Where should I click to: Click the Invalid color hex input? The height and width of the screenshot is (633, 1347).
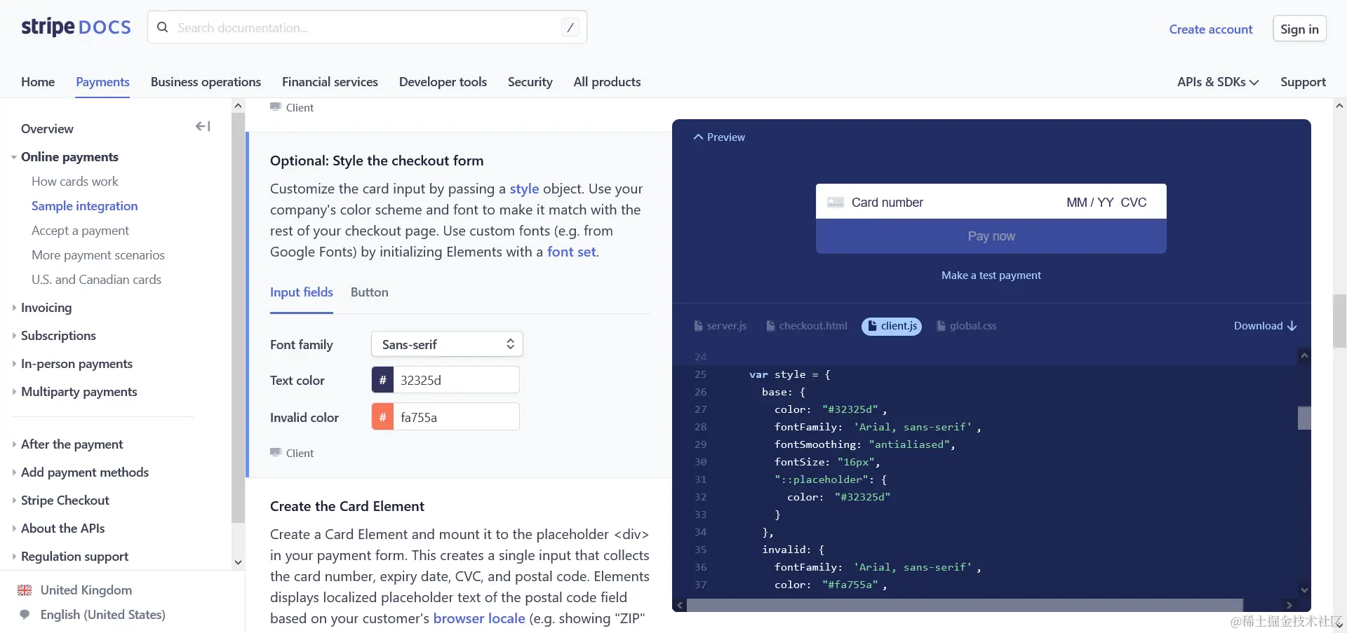[456, 417]
